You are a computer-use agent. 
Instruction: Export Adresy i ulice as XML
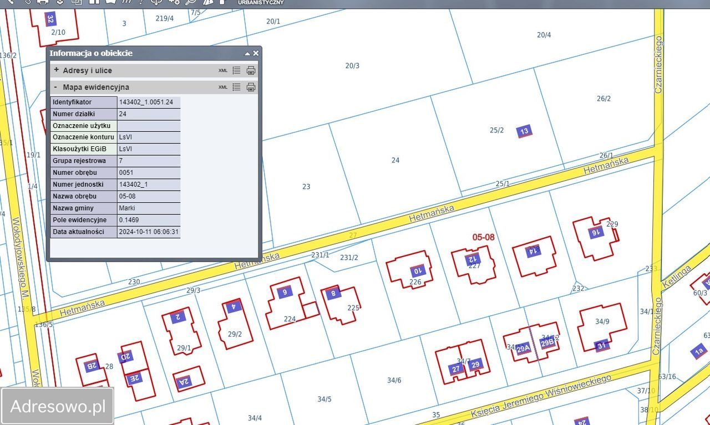[222, 70]
